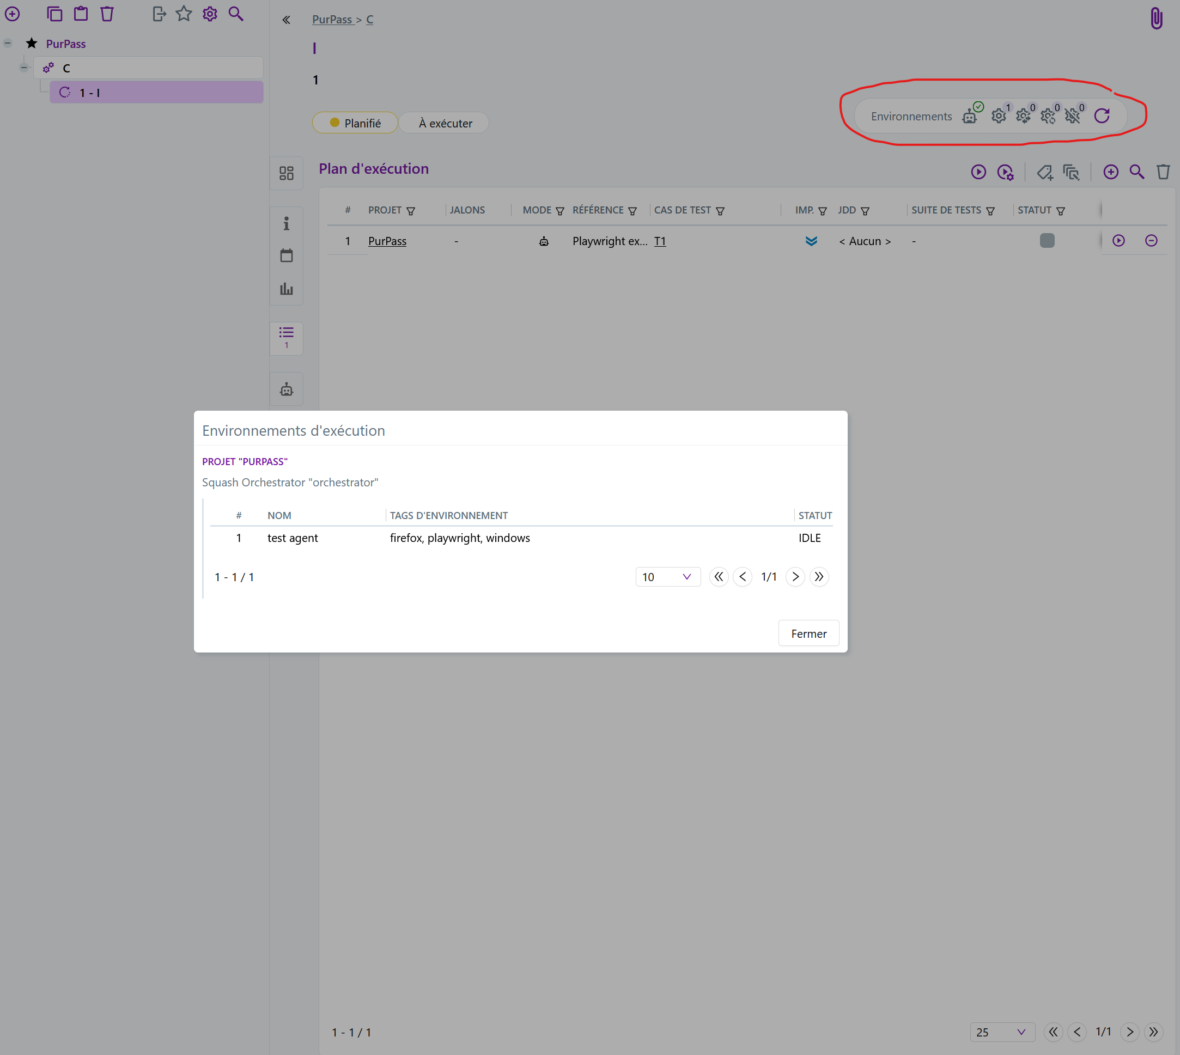Screen dimensions: 1180x1055
Task: Collapse the PurPass project tree node
Action: pyautogui.click(x=8, y=44)
